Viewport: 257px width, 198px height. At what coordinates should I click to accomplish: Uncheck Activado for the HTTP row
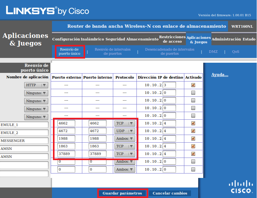pos(193,85)
